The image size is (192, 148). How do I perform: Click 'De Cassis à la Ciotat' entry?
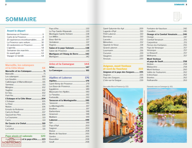tap(25, 123)
